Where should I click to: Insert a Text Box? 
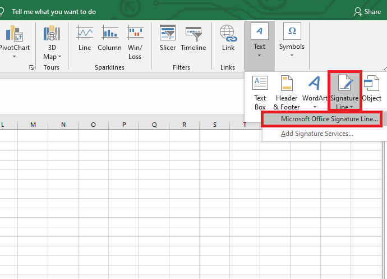(260, 93)
